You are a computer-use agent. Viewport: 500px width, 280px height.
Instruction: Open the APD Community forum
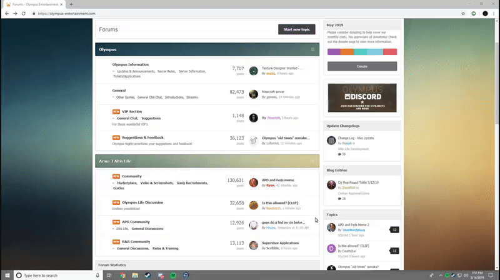pos(136,222)
